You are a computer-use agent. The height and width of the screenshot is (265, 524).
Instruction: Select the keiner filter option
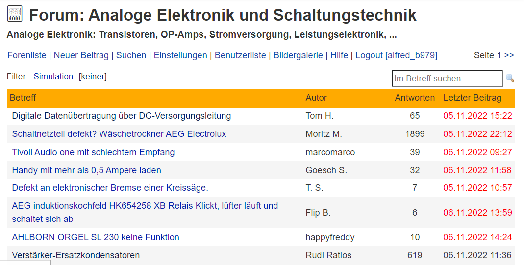point(93,76)
